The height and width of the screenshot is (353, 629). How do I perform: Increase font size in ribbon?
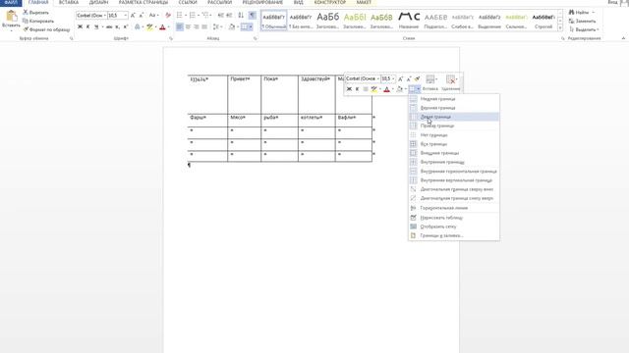point(133,16)
